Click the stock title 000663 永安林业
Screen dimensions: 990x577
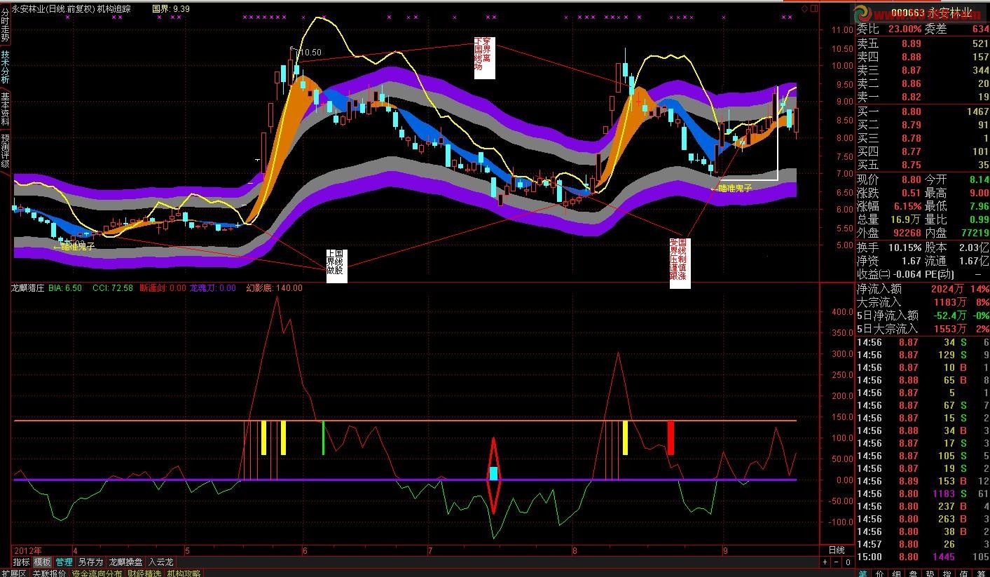931,13
